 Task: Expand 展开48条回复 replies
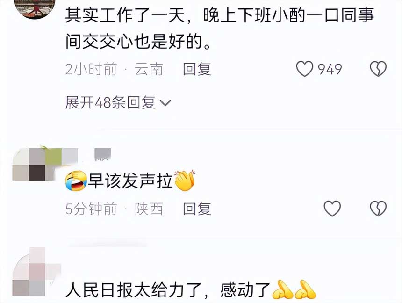click(118, 102)
